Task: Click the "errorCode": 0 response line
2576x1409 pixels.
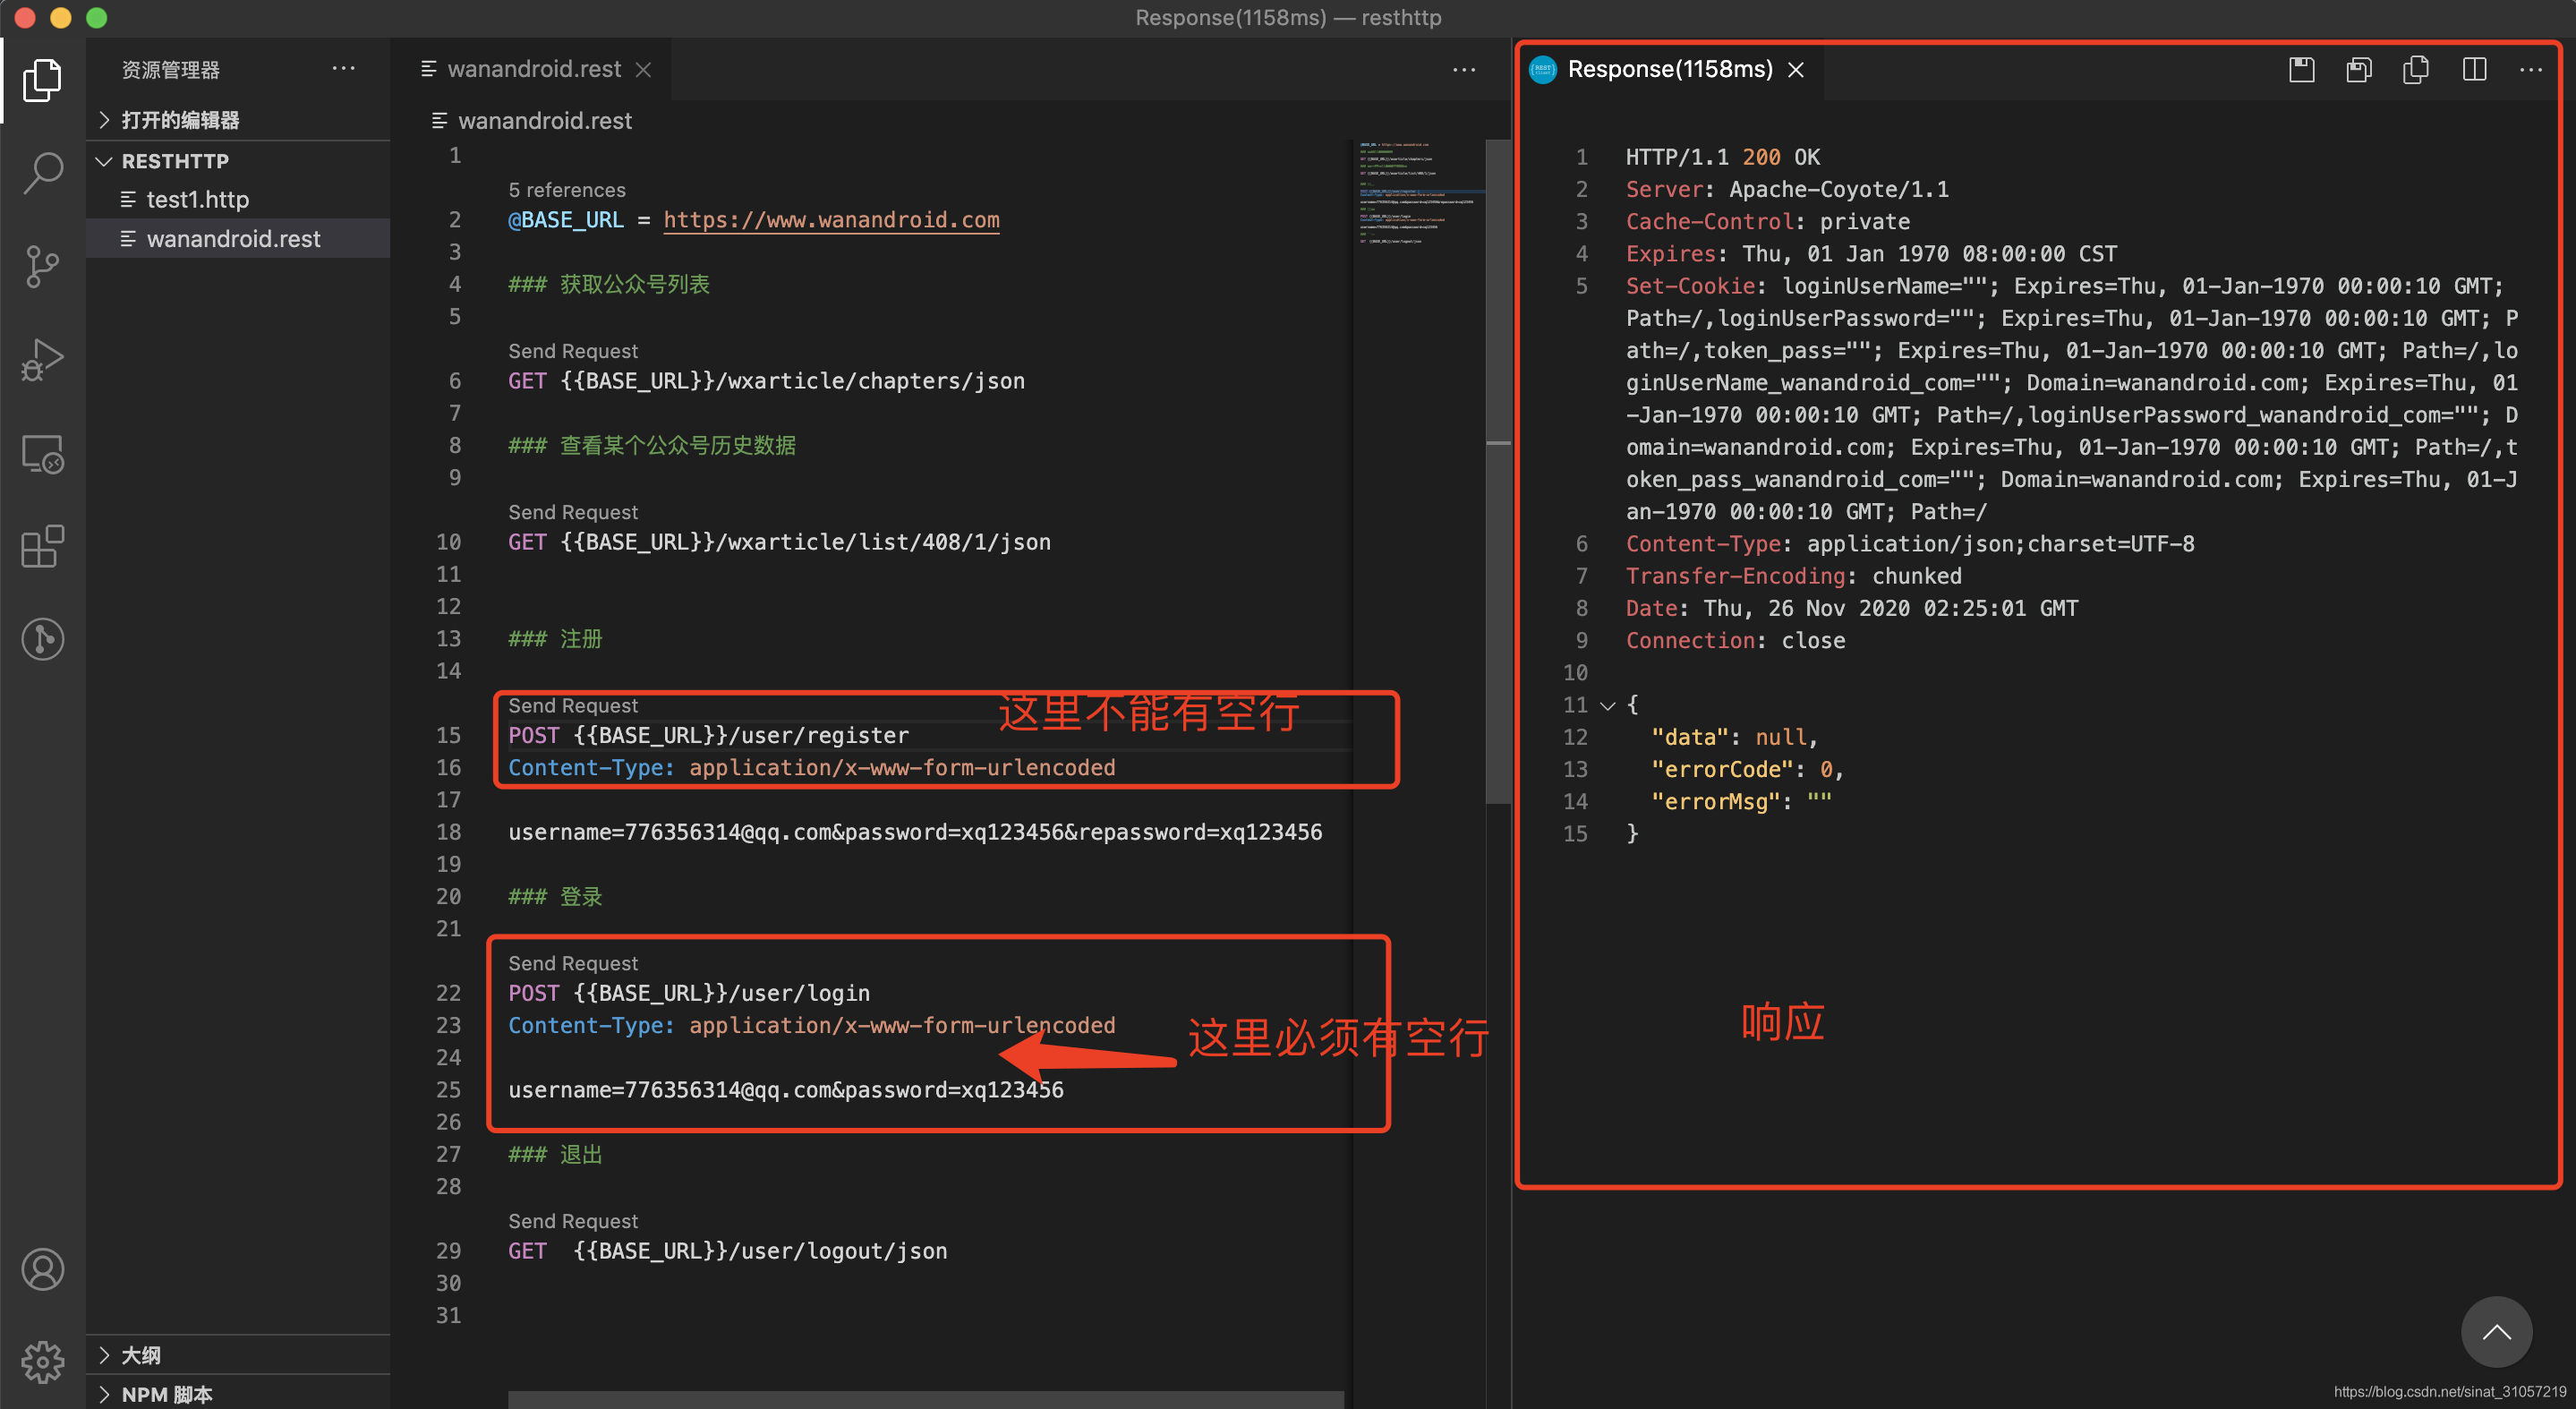Action: coord(1746,769)
